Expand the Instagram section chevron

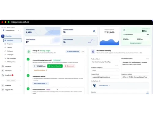20,66
